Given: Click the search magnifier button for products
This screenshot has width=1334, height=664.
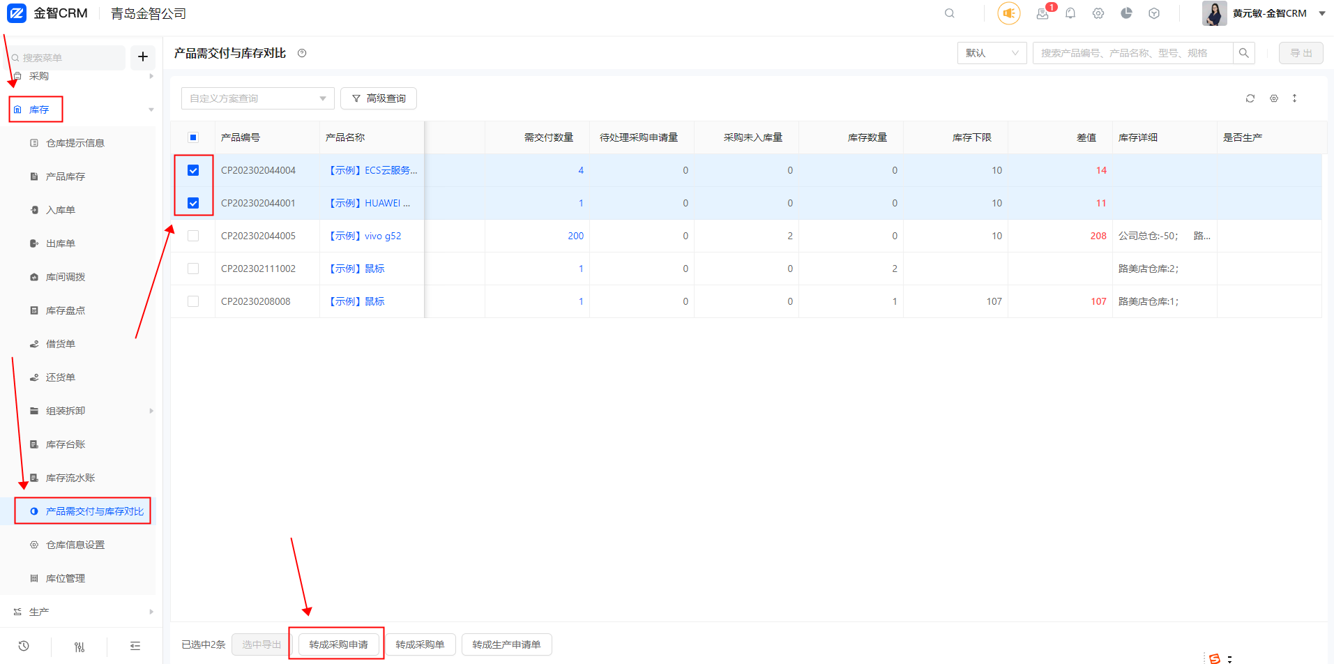Looking at the screenshot, I should tap(1243, 53).
